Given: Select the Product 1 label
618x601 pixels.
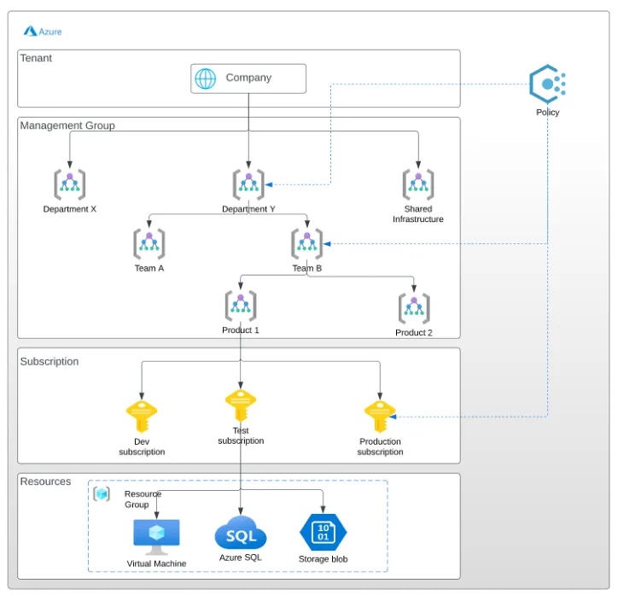Looking at the screenshot, I should pyautogui.click(x=241, y=330).
